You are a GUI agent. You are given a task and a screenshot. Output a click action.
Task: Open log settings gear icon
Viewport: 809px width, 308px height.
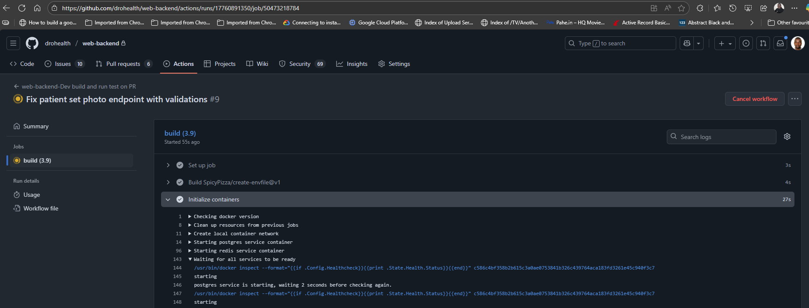click(x=787, y=136)
